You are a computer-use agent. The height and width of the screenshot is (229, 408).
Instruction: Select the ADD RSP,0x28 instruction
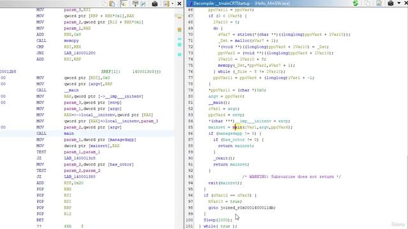(x=60, y=183)
